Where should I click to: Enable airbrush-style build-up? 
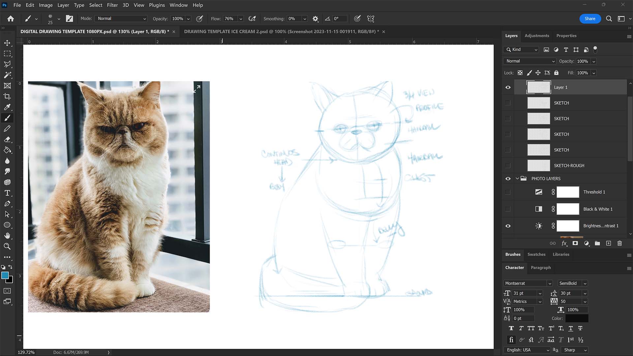(x=252, y=19)
